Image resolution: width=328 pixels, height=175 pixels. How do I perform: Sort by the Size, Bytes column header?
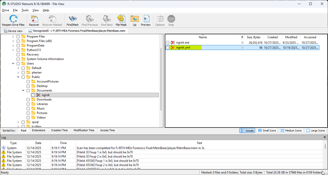(253, 37)
